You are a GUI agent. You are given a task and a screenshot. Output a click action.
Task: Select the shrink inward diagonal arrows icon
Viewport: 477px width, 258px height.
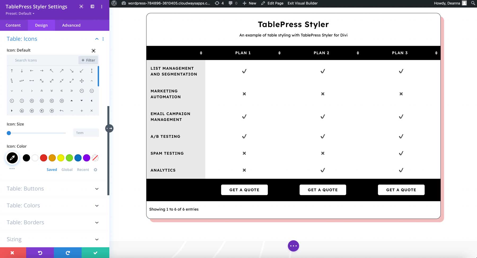[61, 81]
